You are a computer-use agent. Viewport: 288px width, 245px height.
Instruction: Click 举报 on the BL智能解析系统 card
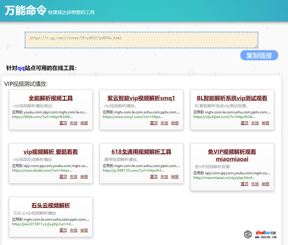click(x=266, y=123)
